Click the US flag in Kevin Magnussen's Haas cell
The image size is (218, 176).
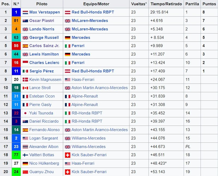tap(68, 80)
